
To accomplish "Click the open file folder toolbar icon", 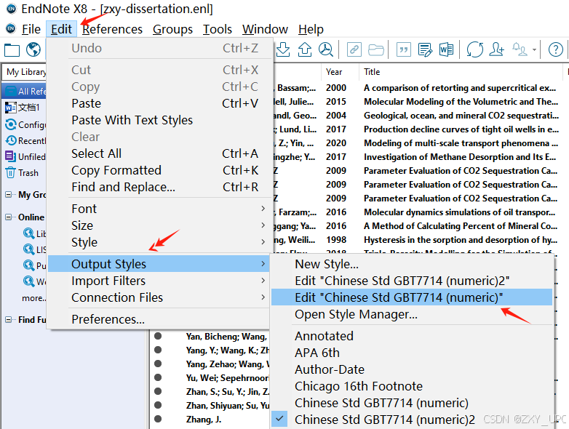I will tap(376, 49).
